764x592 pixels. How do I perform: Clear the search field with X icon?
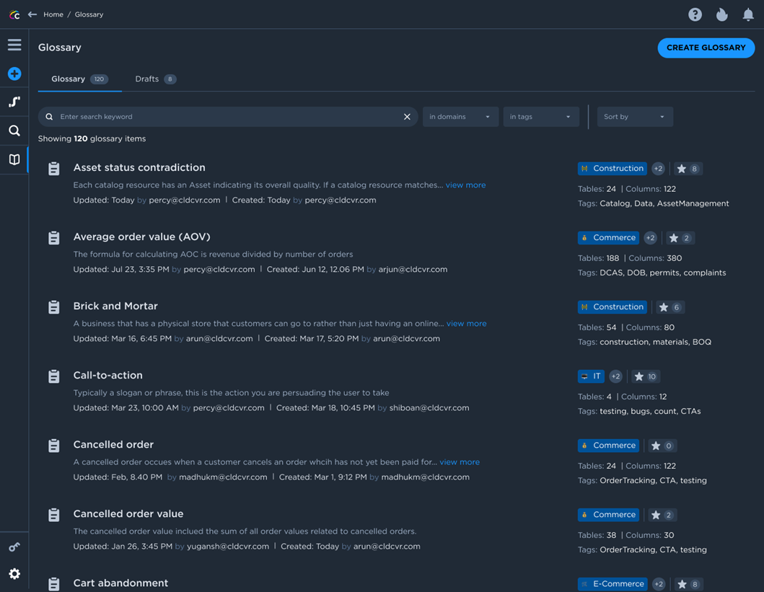pyautogui.click(x=407, y=117)
